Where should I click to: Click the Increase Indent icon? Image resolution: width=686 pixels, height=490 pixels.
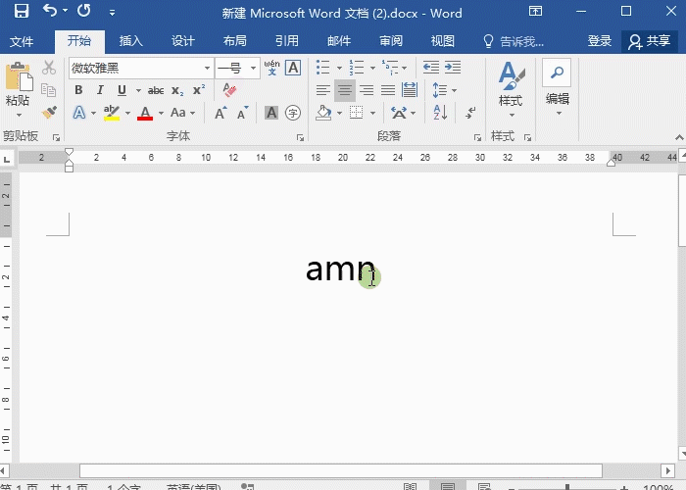pos(452,68)
